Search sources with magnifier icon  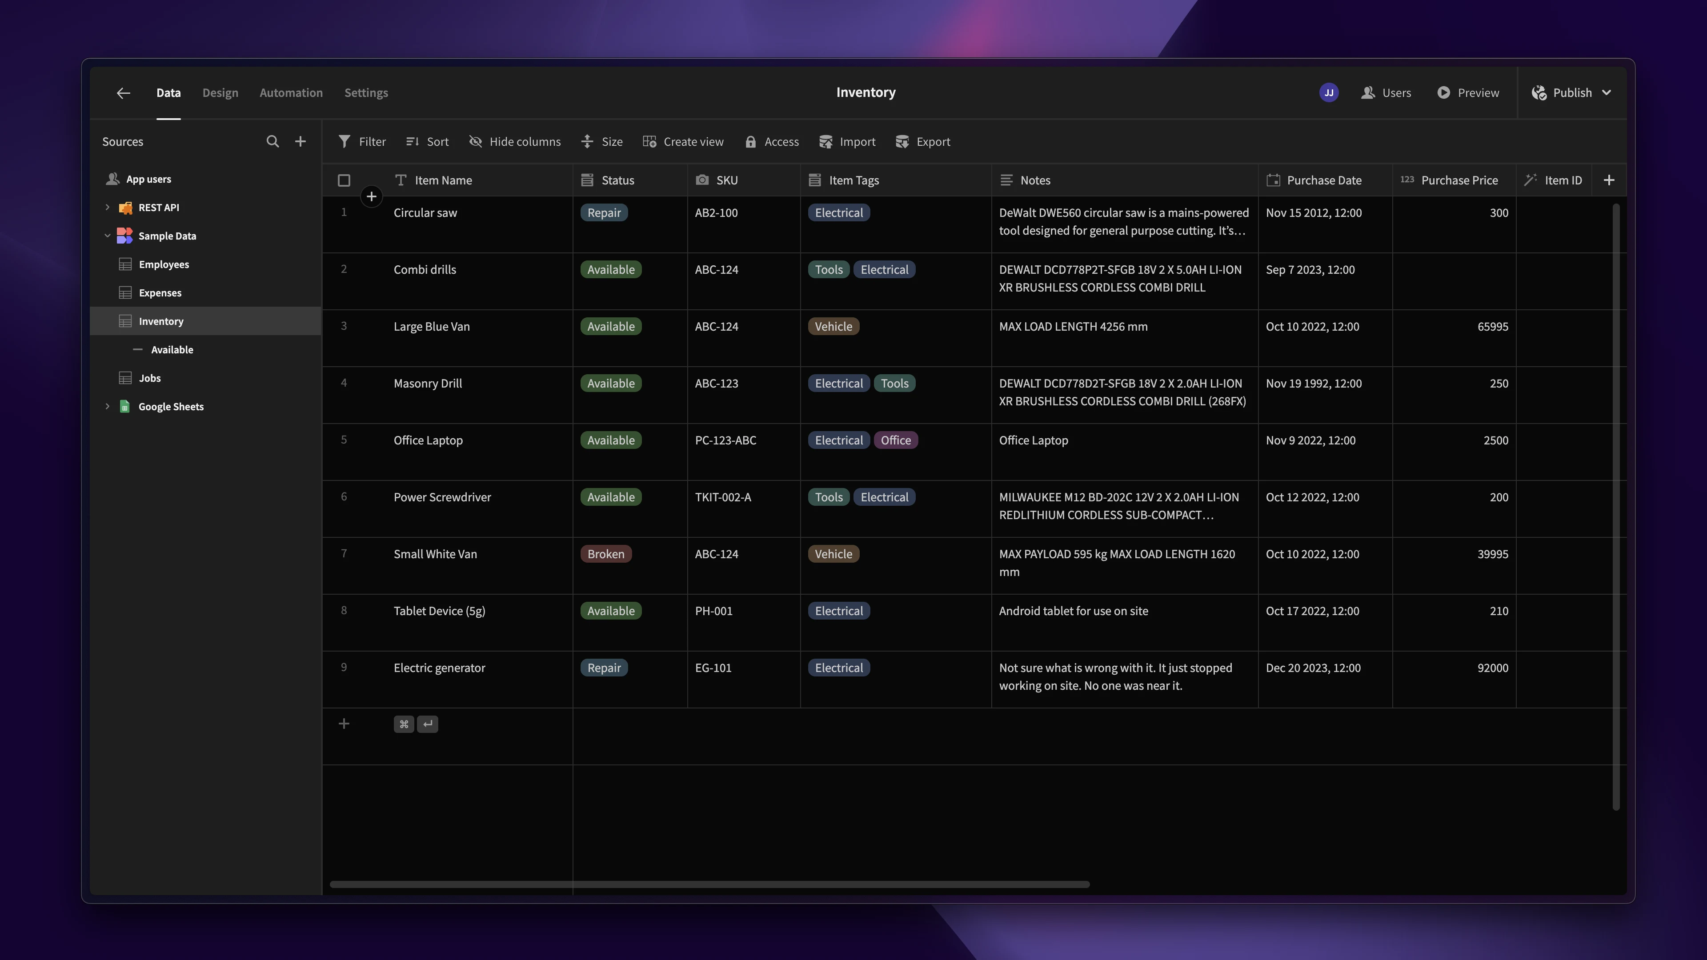pos(272,141)
